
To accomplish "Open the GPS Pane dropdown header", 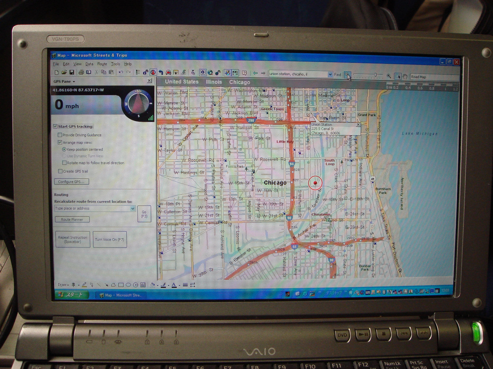I will point(64,82).
